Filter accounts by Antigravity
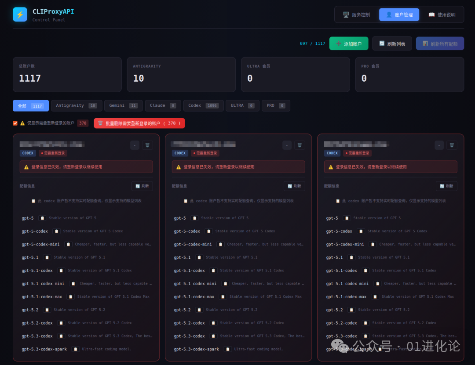 (x=77, y=105)
